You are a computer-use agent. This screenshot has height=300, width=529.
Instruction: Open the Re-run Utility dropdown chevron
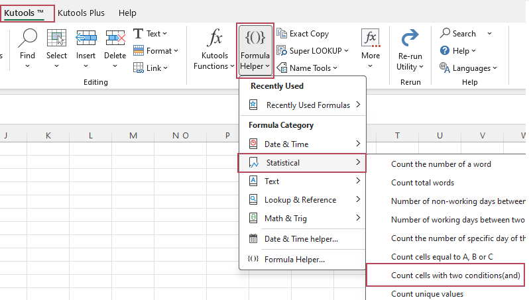tap(421, 67)
